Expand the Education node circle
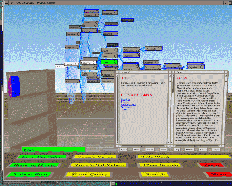Image resolution: width=232 pixels, height=186 pixels. pos(79,34)
